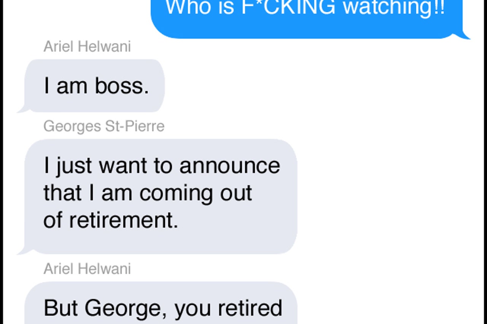487x324 pixels.
Task: Click the tail of the "I am boss." bubble
Action: pyautogui.click(x=23, y=109)
